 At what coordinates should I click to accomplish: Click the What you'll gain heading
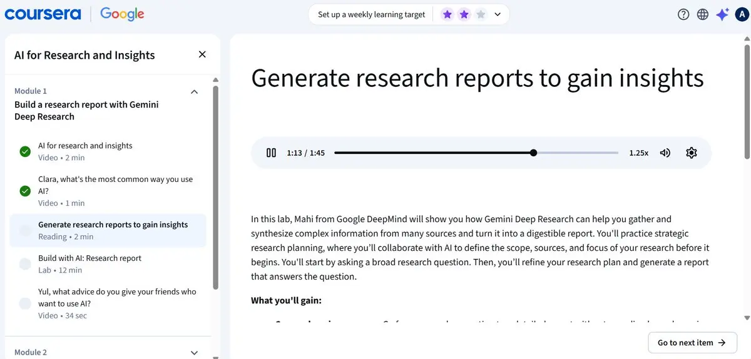tap(286, 300)
